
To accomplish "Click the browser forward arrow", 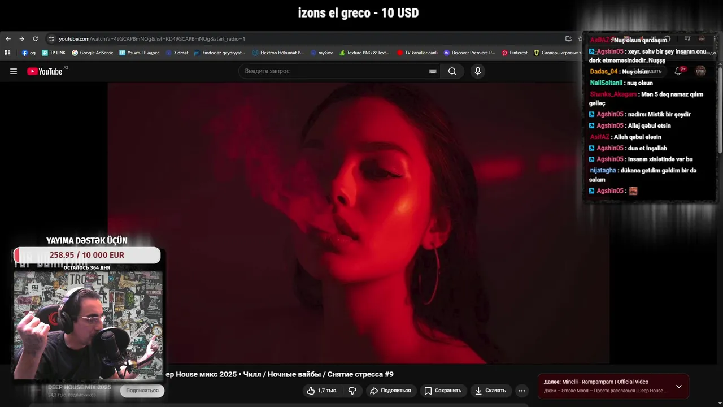I will click(21, 39).
